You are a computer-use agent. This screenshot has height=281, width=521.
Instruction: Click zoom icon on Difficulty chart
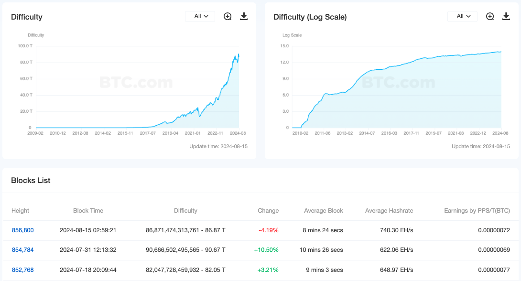[228, 17]
